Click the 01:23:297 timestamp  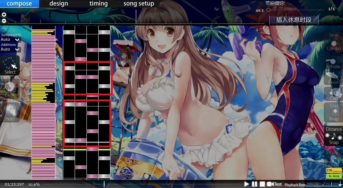14,185
